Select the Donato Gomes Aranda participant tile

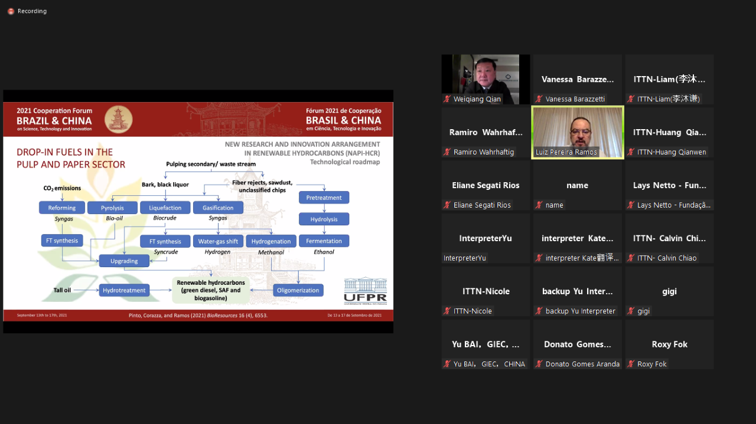[x=578, y=345]
